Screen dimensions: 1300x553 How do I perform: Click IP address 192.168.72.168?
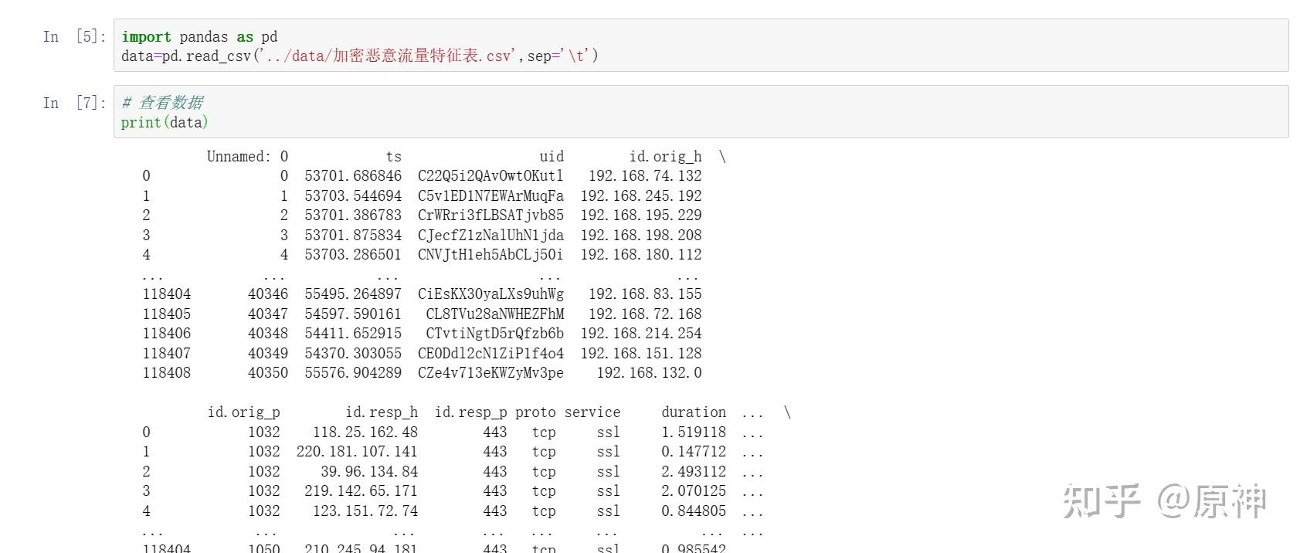645,314
